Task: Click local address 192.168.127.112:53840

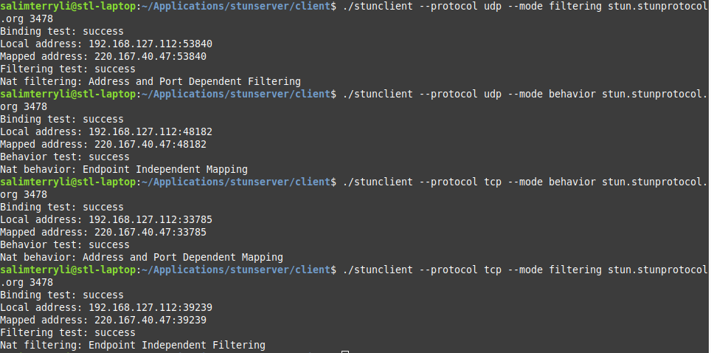Action: point(150,44)
